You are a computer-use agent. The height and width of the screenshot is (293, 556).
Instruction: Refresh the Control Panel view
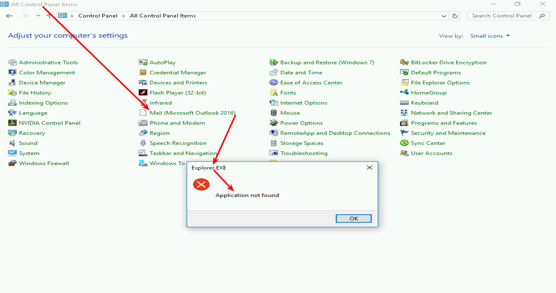(455, 16)
